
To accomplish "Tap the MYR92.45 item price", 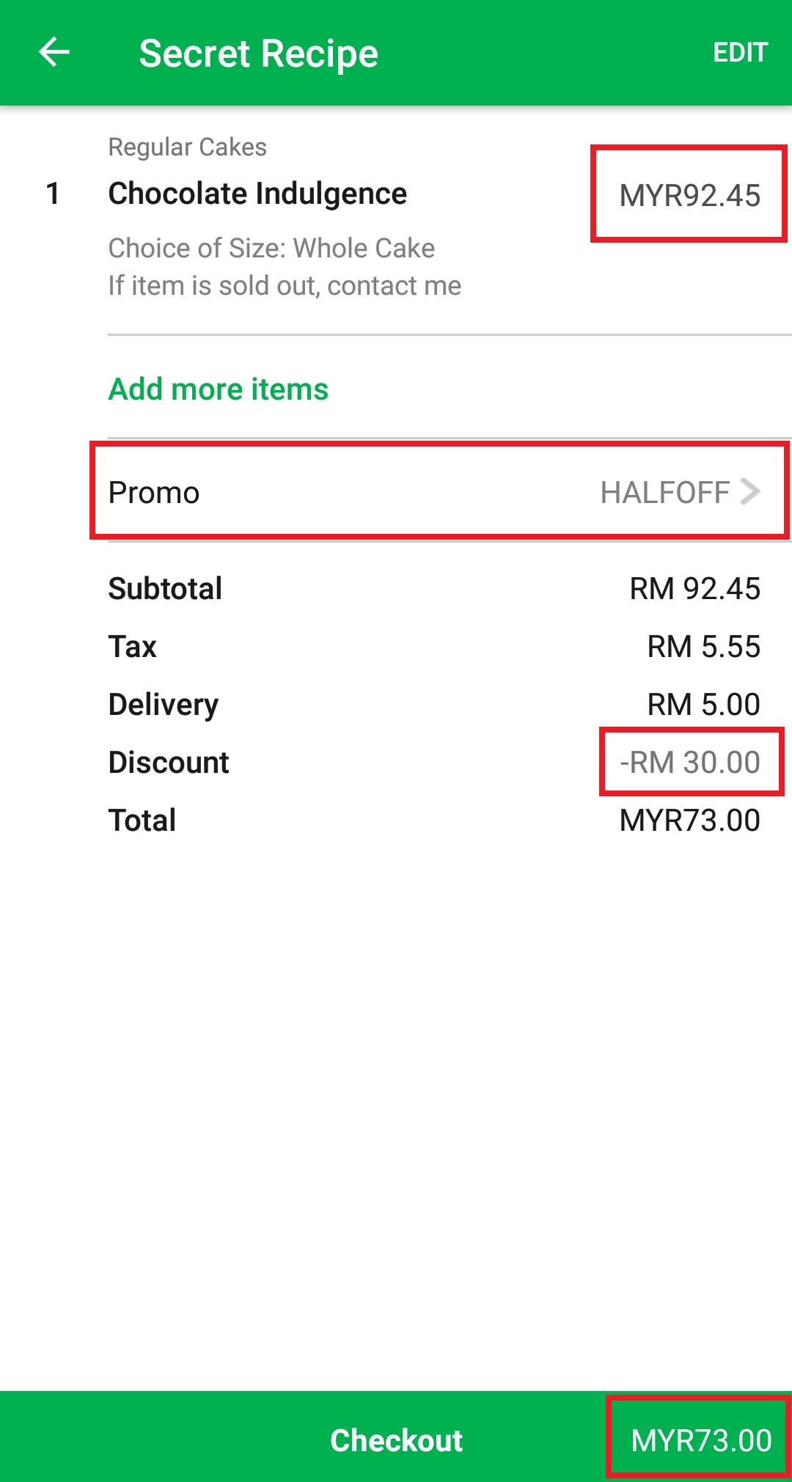I will click(689, 195).
